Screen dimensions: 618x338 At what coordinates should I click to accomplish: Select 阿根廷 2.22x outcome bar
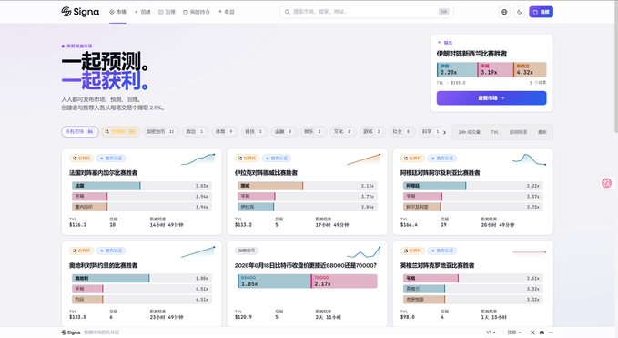tap(472, 186)
